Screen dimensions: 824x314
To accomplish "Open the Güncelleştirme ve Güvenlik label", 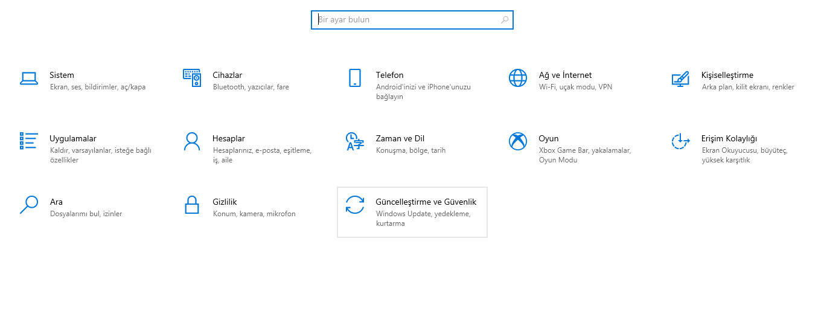I will pos(426,202).
